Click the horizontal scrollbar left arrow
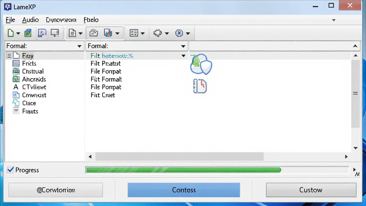Screen dimensions: 366x206 pos(90,157)
